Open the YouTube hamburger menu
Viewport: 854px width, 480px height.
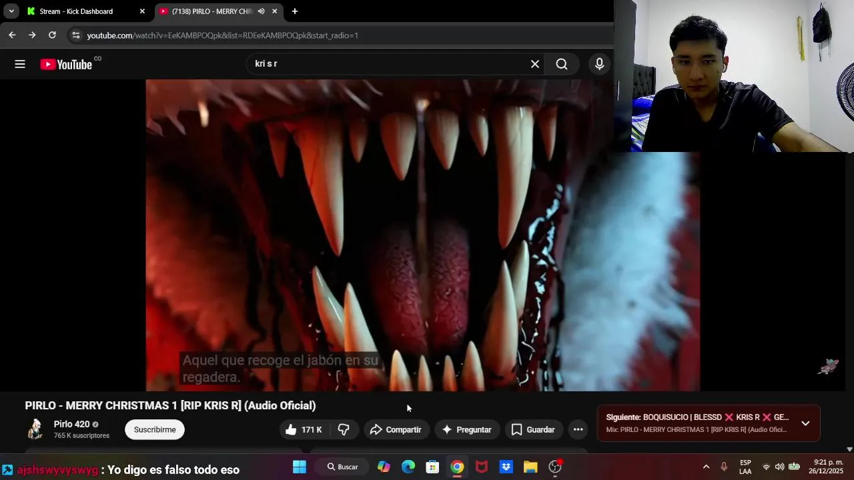point(20,64)
